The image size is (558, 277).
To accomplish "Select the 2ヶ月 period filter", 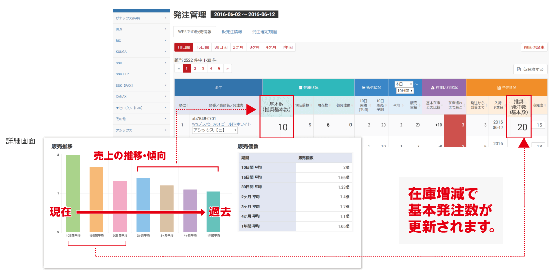I will tap(238, 47).
